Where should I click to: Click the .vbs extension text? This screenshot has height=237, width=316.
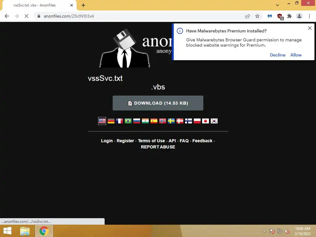pos(158,87)
